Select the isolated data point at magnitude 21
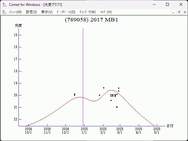 (117, 107)
